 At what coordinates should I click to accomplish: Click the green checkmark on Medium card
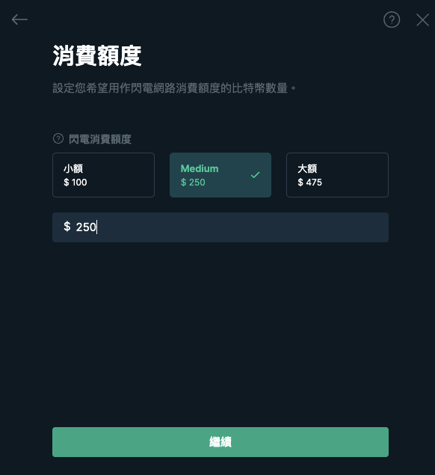(255, 175)
